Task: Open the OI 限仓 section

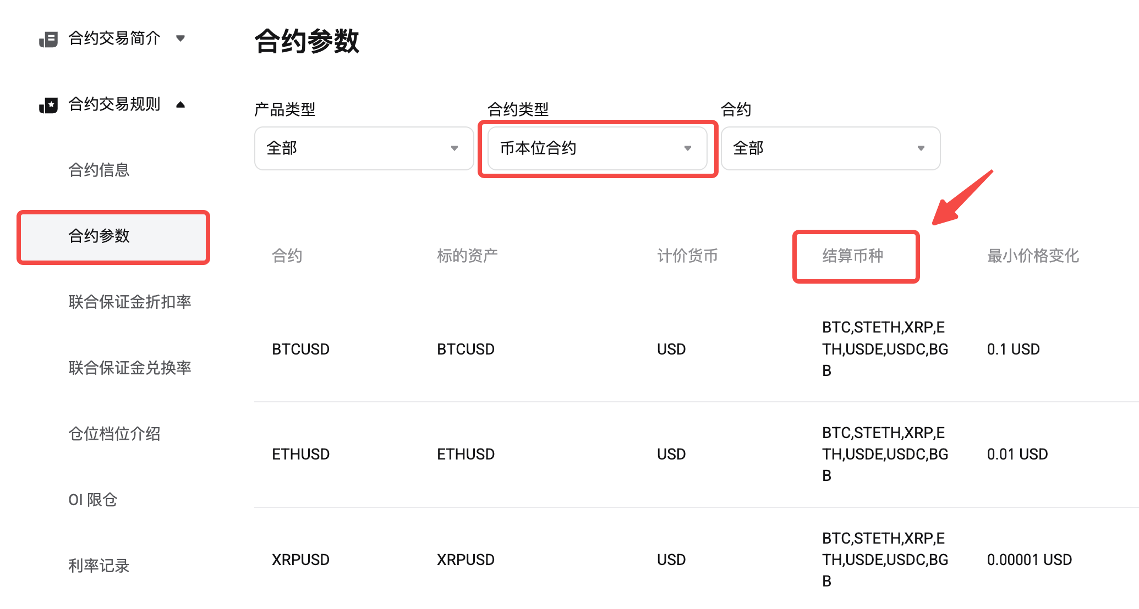Action: [92, 500]
